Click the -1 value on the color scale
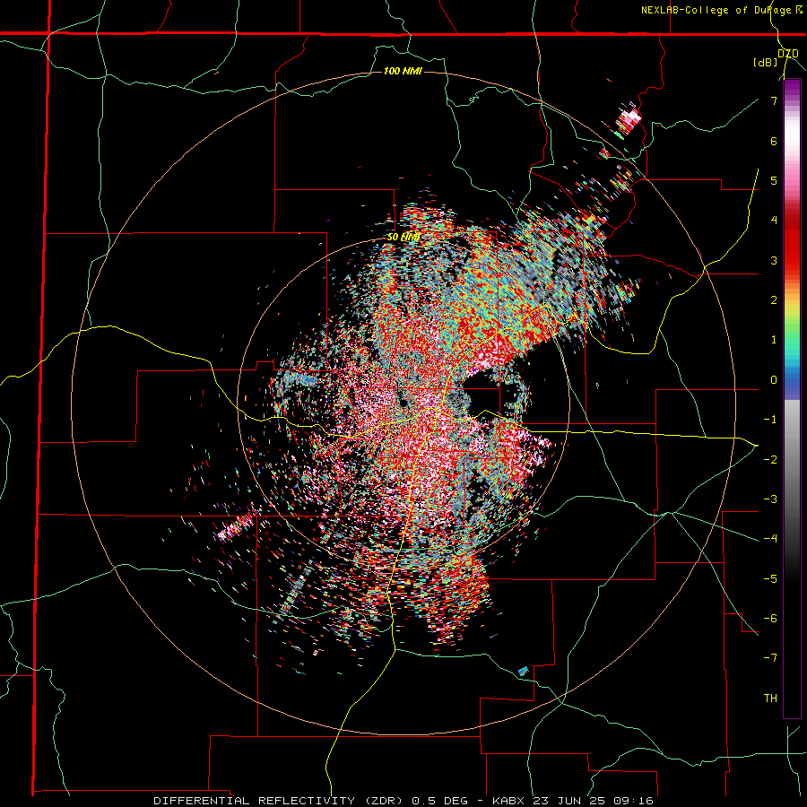Image resolution: width=807 pixels, height=807 pixels. (770, 420)
